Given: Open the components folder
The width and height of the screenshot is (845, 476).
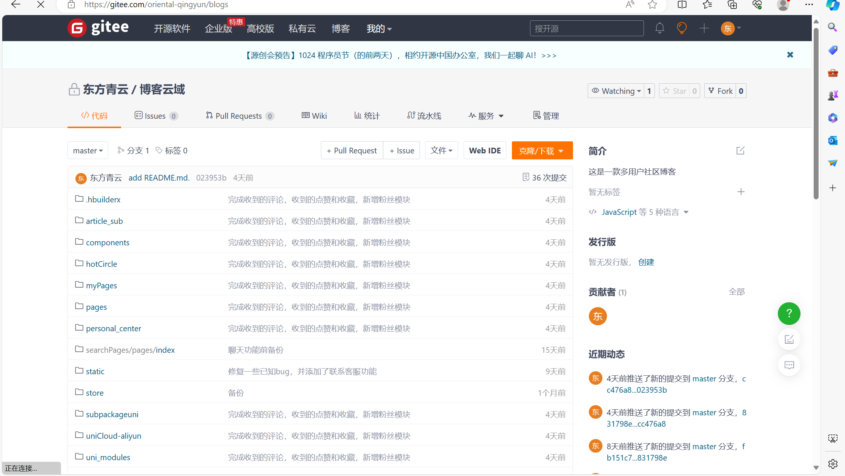Looking at the screenshot, I should (x=108, y=242).
